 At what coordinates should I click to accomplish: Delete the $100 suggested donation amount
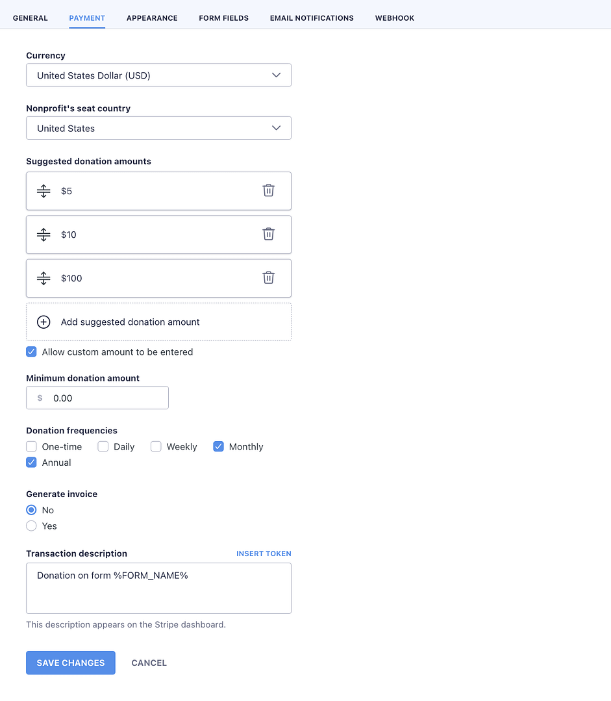pos(268,277)
